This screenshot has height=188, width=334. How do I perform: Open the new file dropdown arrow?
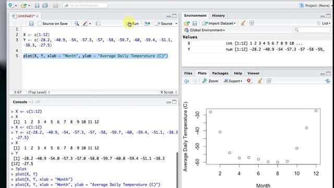coord(16,6)
